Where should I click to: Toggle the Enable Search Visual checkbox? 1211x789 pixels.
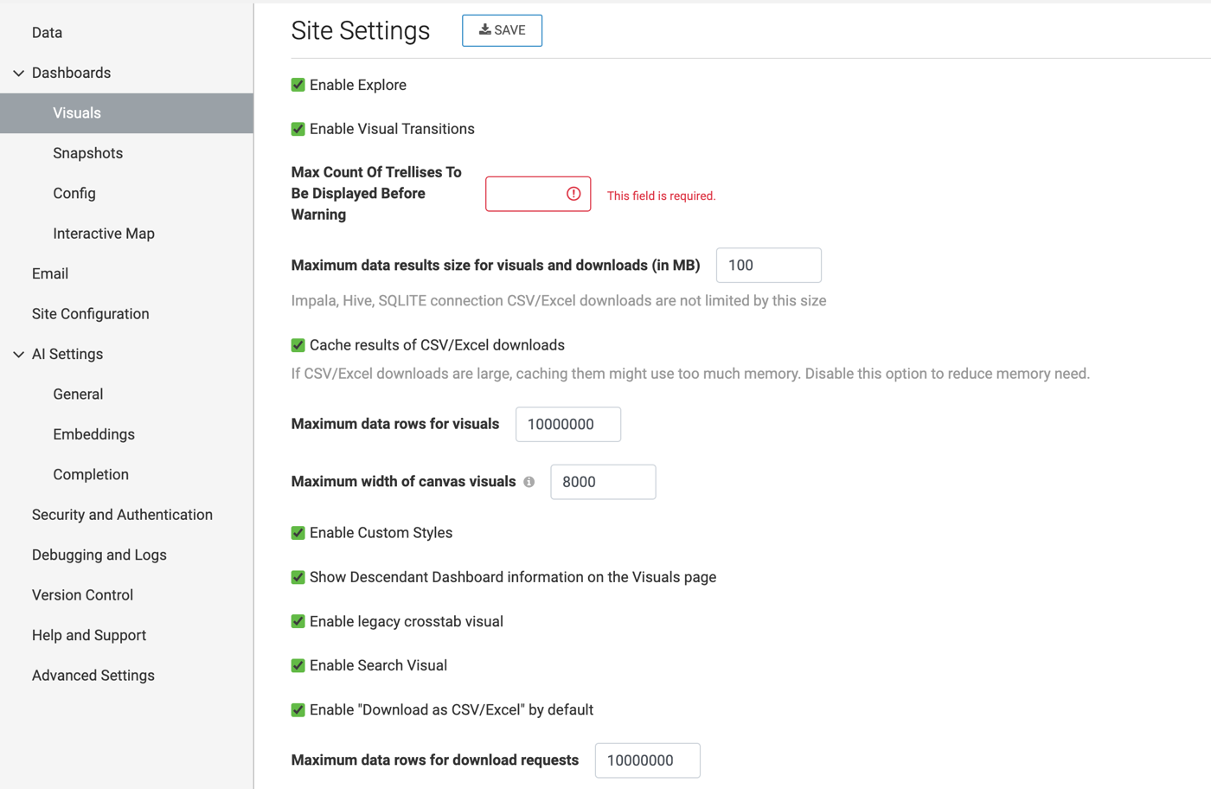pyautogui.click(x=298, y=665)
